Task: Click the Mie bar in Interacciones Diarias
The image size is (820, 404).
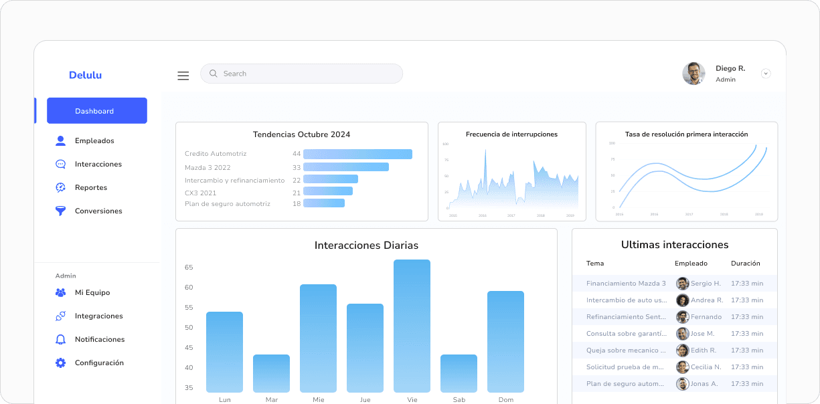Action: [x=318, y=338]
